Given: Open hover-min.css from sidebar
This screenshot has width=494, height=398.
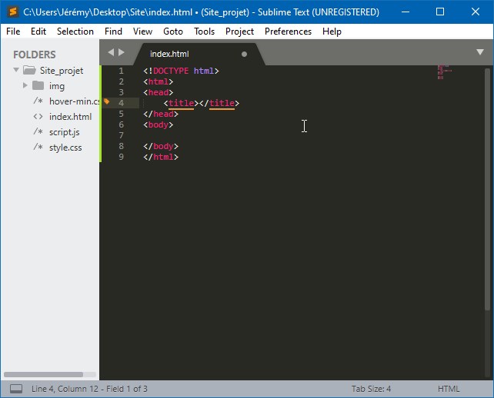Looking at the screenshot, I should [75, 101].
